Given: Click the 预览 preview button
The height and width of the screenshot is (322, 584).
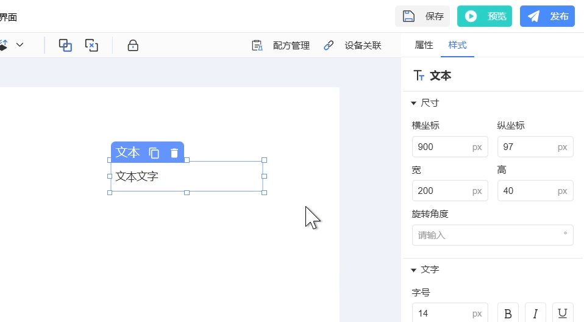Looking at the screenshot, I should [485, 16].
